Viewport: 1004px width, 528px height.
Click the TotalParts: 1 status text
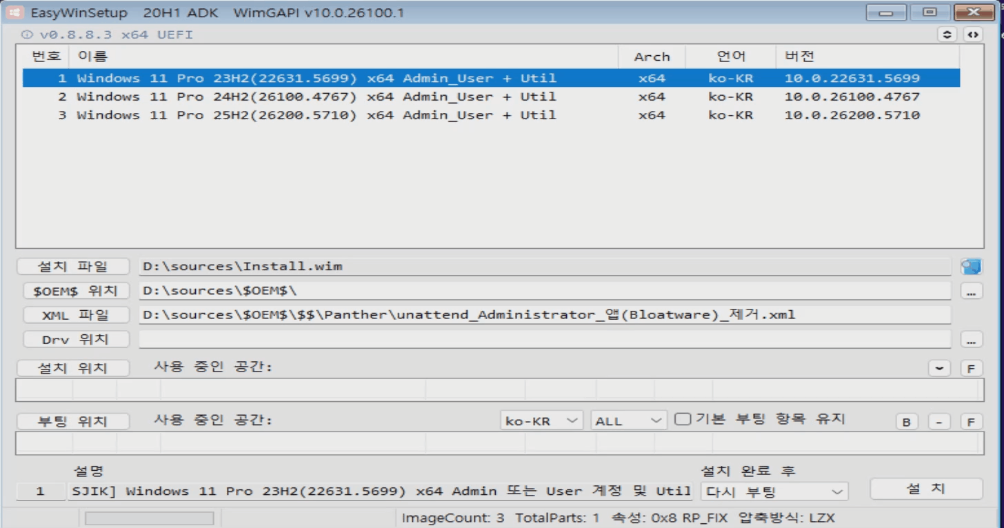[x=557, y=518]
